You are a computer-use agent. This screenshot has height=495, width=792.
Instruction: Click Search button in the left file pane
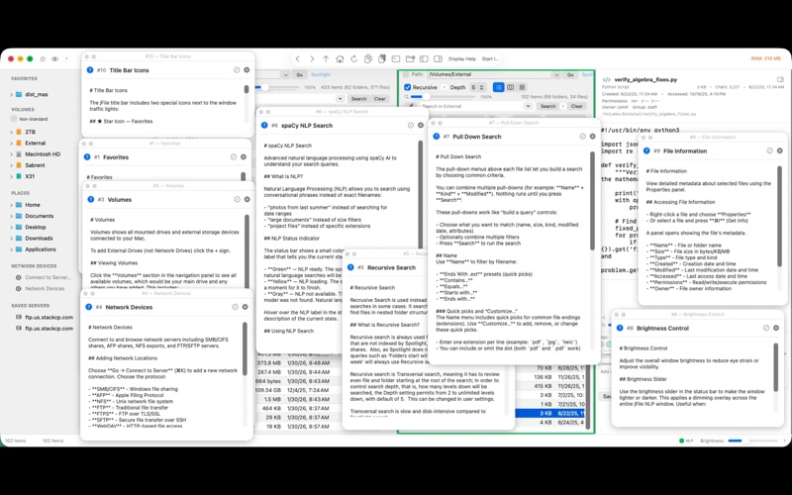tap(358, 98)
